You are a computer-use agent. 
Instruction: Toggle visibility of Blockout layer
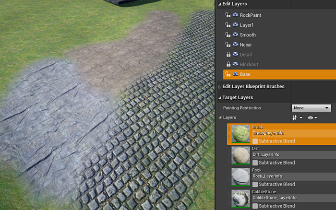235,64
